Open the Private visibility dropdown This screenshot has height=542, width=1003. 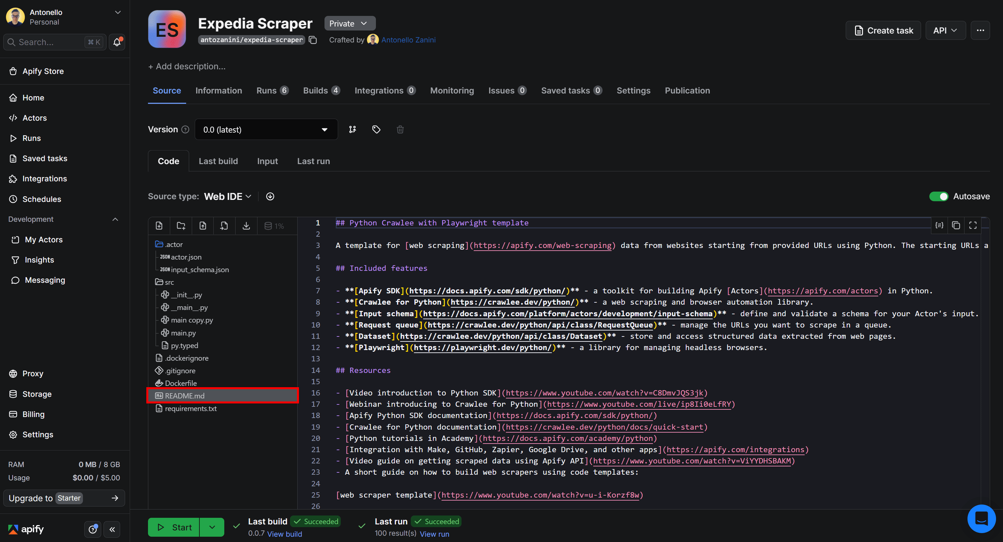350,23
